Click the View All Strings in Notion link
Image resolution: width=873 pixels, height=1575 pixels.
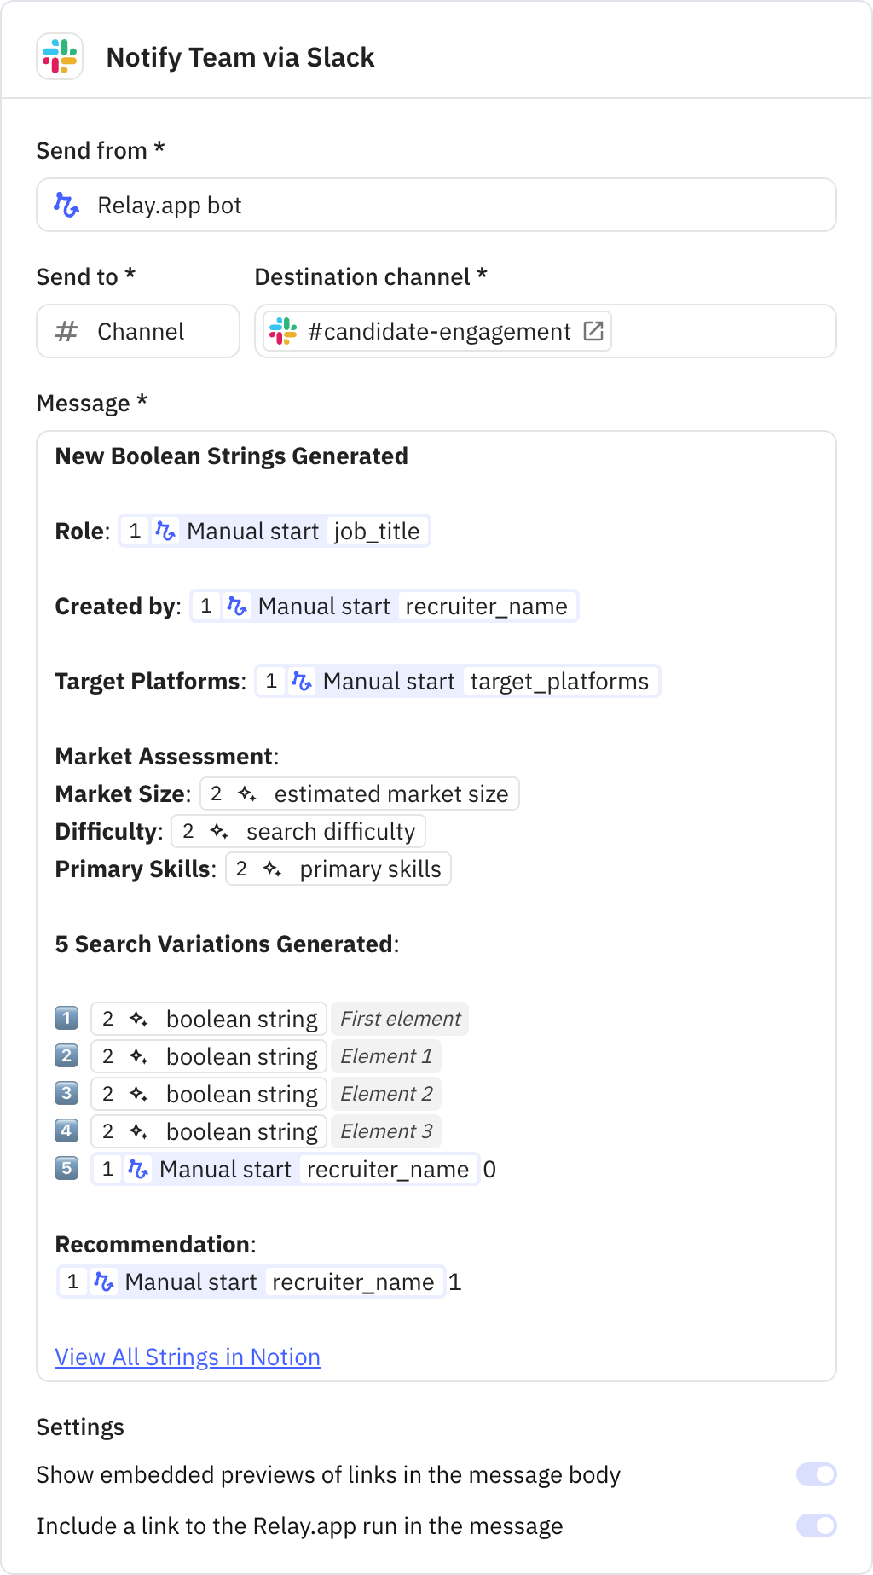(188, 1357)
